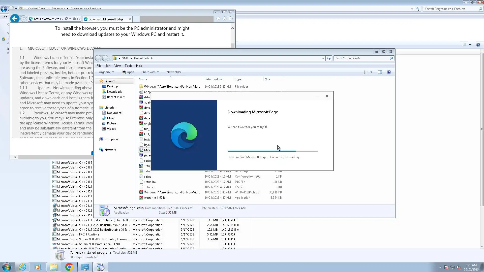Click Chrome icon in taskbar
The image size is (484, 272).
(69, 267)
